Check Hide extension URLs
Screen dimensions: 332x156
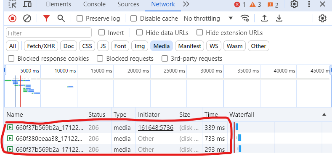pos(200,33)
